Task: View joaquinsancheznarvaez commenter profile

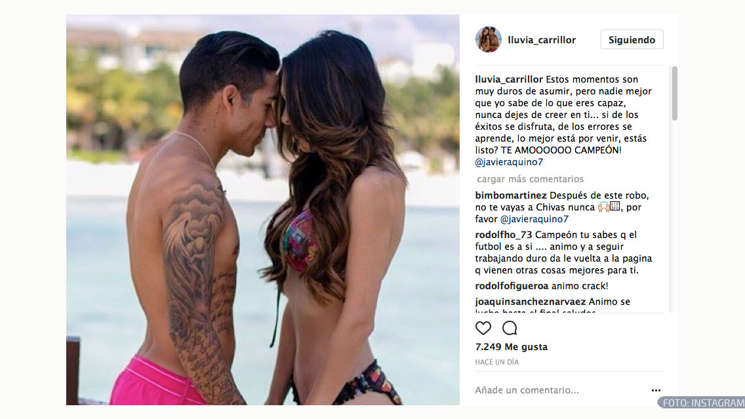Action: coord(531,302)
